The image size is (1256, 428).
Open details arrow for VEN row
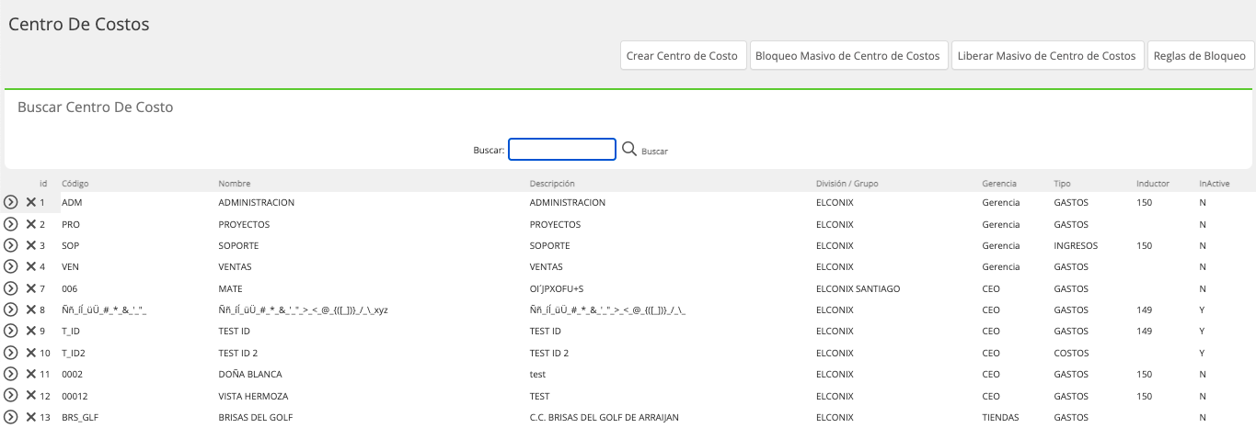point(11,266)
